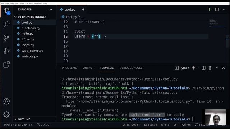Open errors and warnings status indicator
The image size is (230, 129).
43,125
